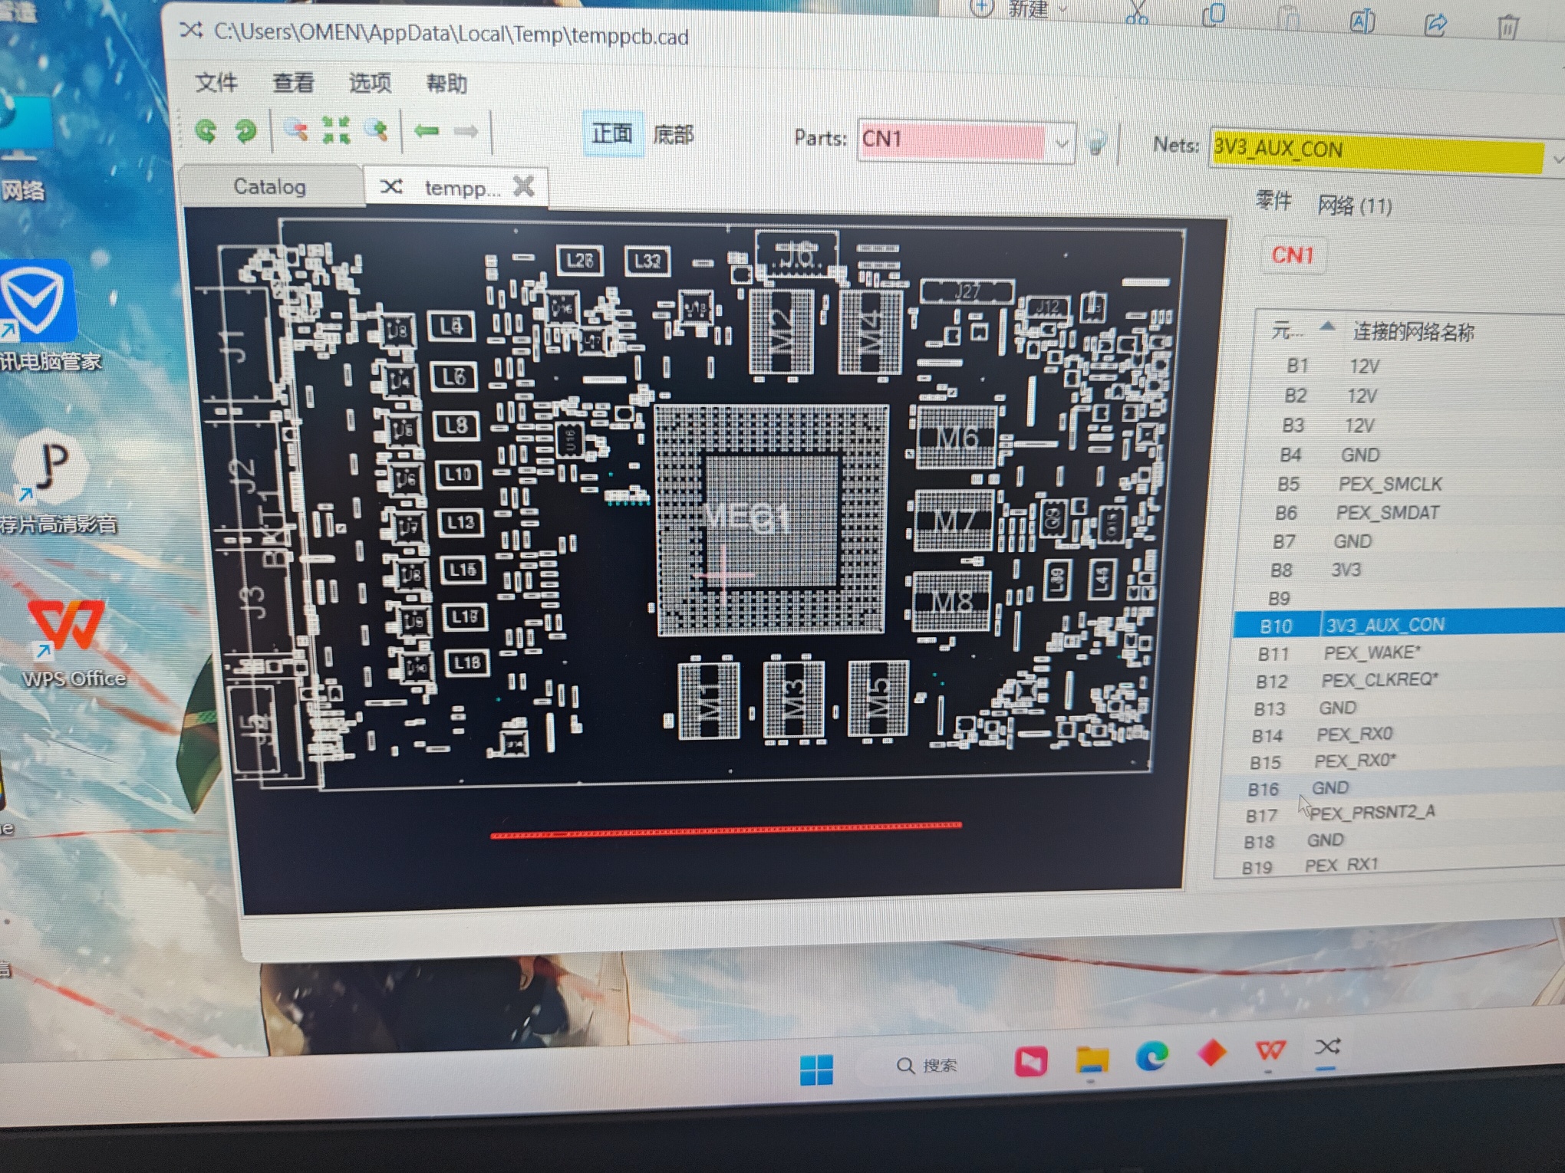The height and width of the screenshot is (1173, 1565).
Task: Click the grey forward arrow icon
Action: click(x=466, y=132)
